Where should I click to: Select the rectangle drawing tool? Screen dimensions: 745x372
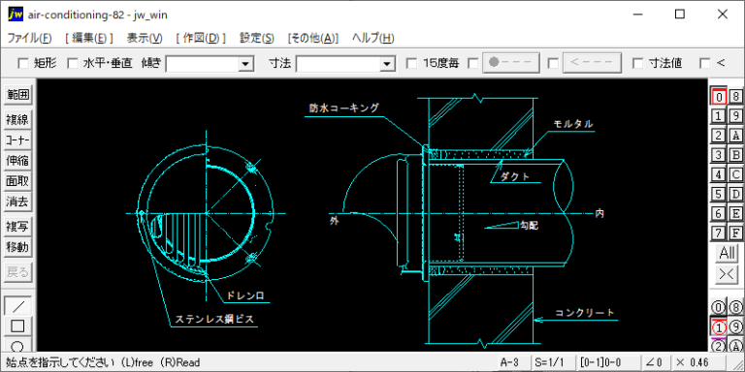[18, 325]
